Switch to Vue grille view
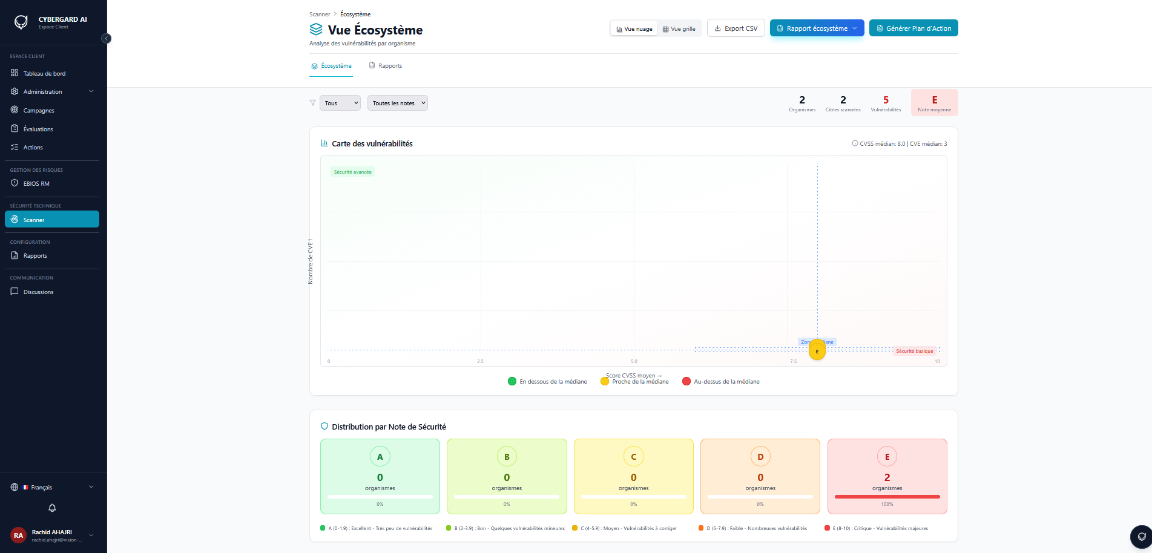 [679, 28]
